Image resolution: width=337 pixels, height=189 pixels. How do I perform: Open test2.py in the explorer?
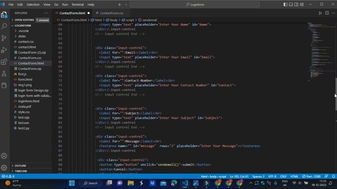click(x=24, y=128)
